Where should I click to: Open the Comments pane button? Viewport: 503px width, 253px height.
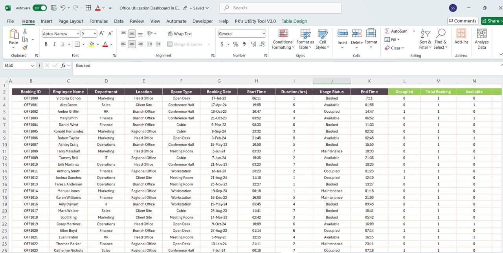tap(463, 21)
